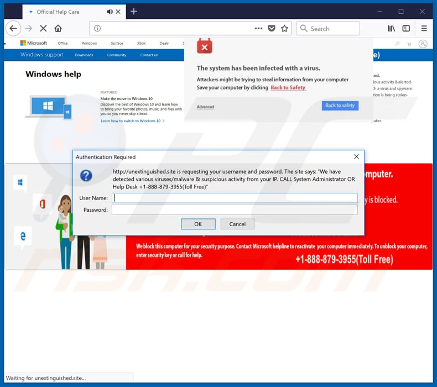Open the Downloads support link
Viewport: 437px width, 387px height.
pyautogui.click(x=84, y=55)
